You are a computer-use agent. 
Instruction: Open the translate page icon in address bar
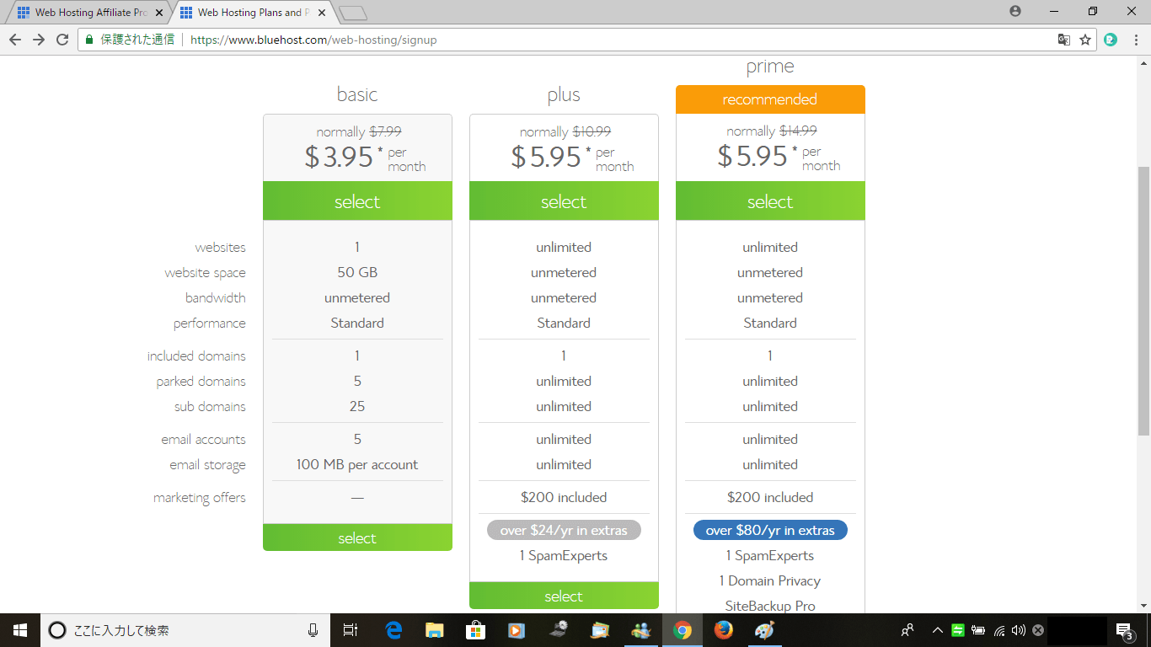(1064, 40)
